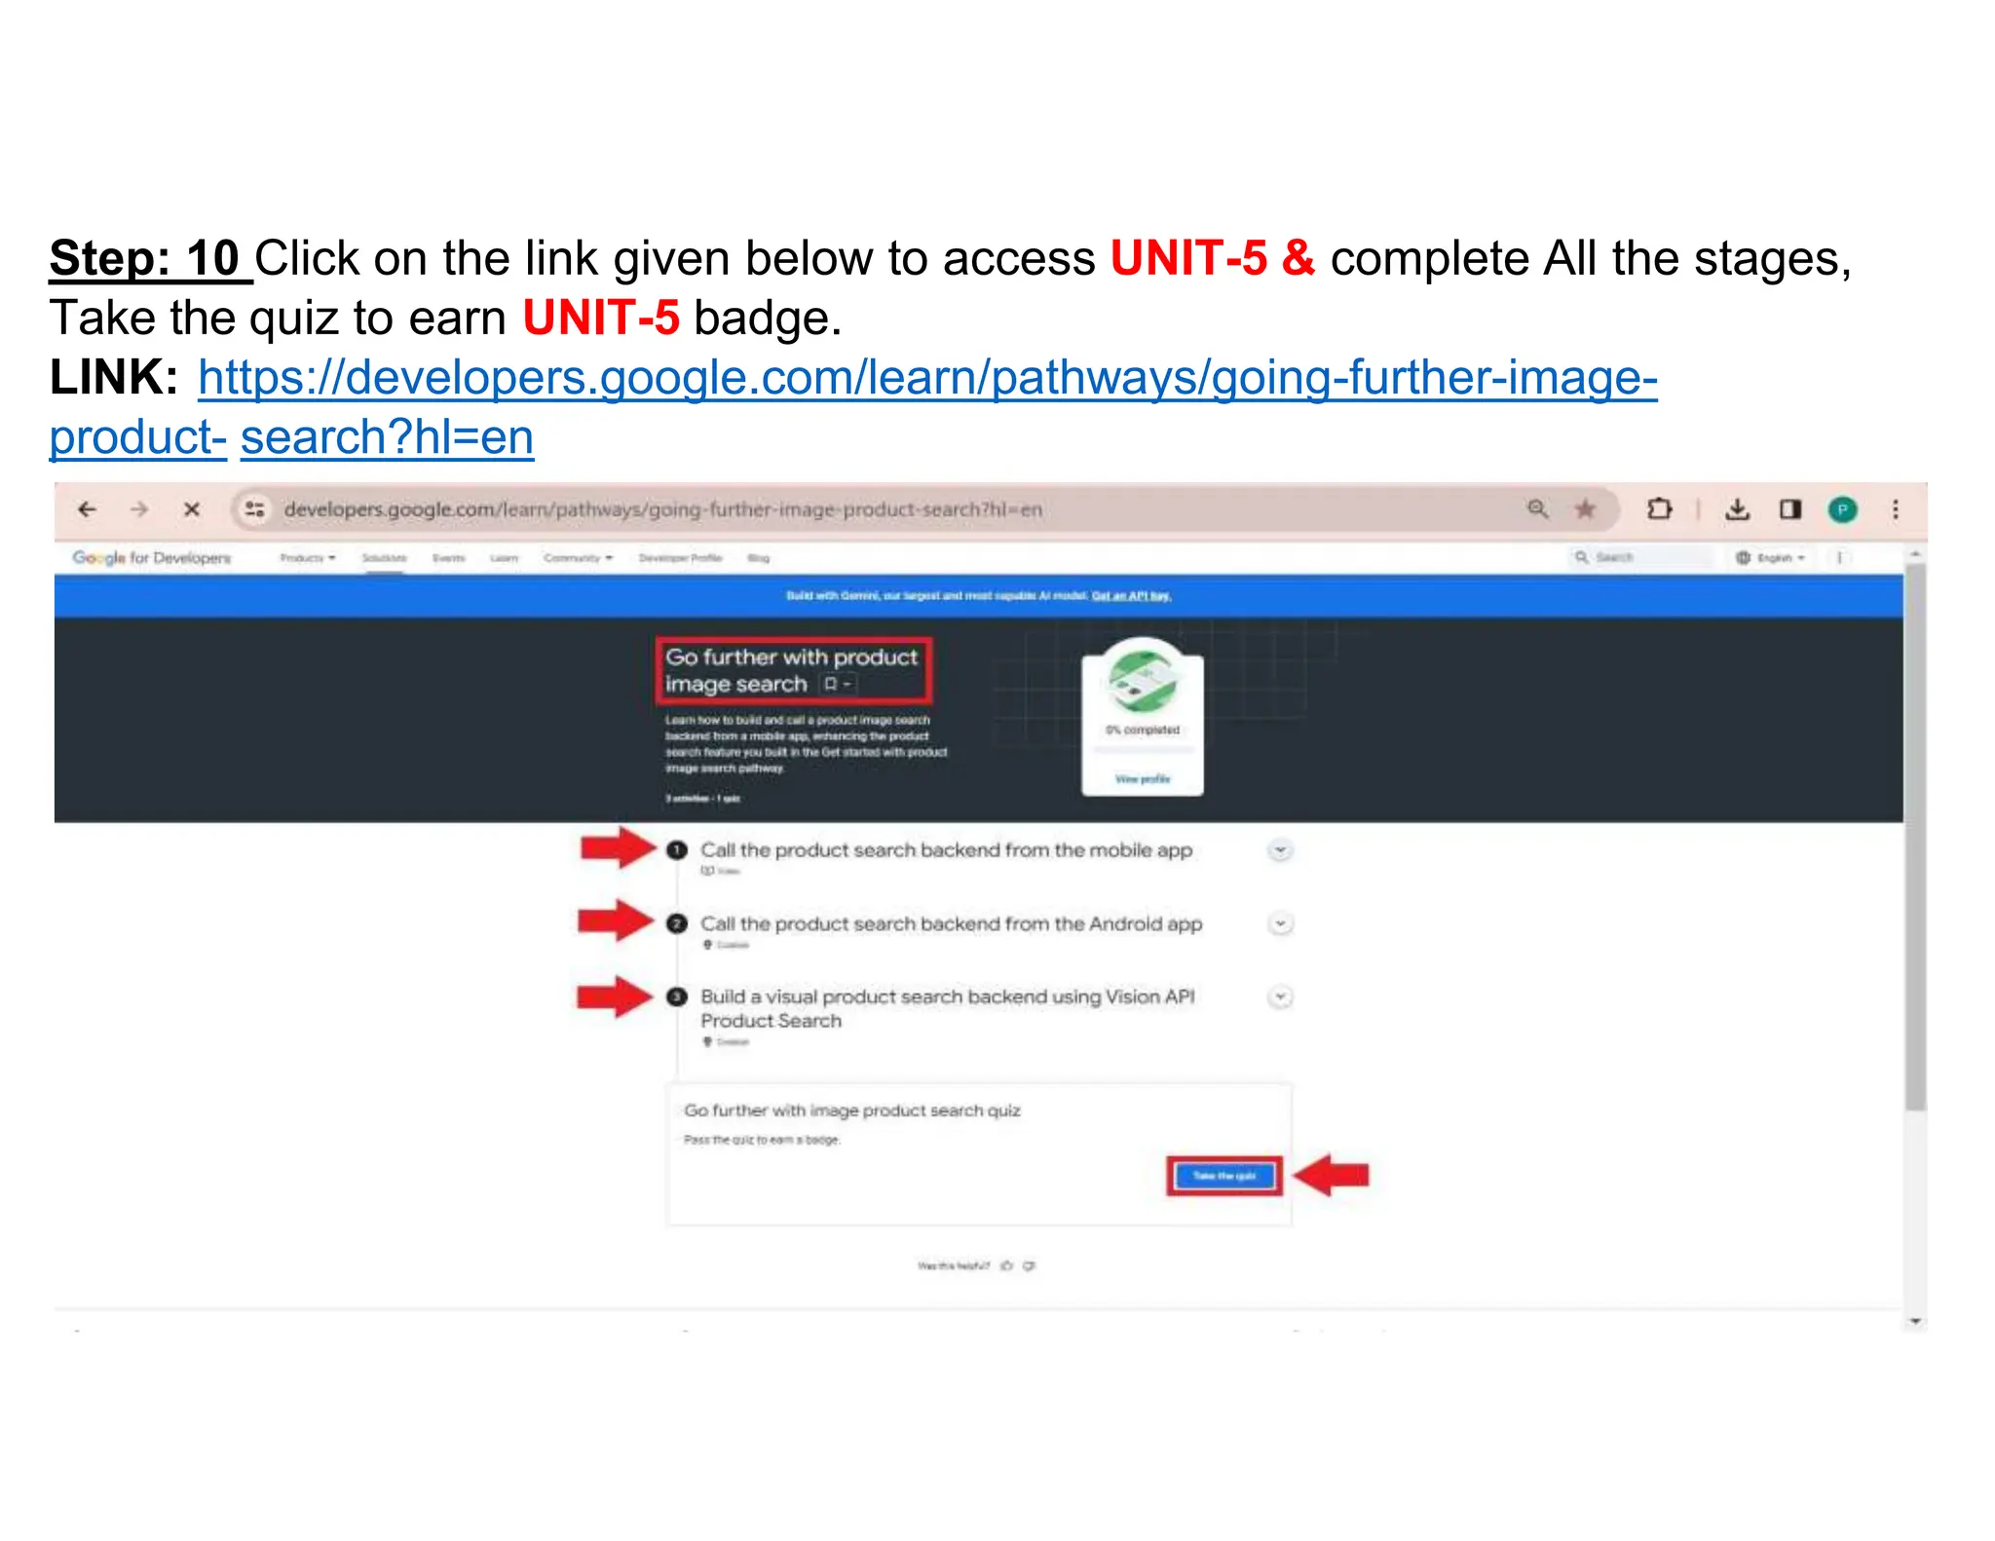Open the developers.google.com pathway hyperlink
The width and height of the screenshot is (1995, 1541).
coord(853,406)
